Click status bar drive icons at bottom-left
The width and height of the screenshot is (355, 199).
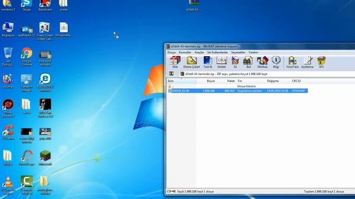(171, 191)
